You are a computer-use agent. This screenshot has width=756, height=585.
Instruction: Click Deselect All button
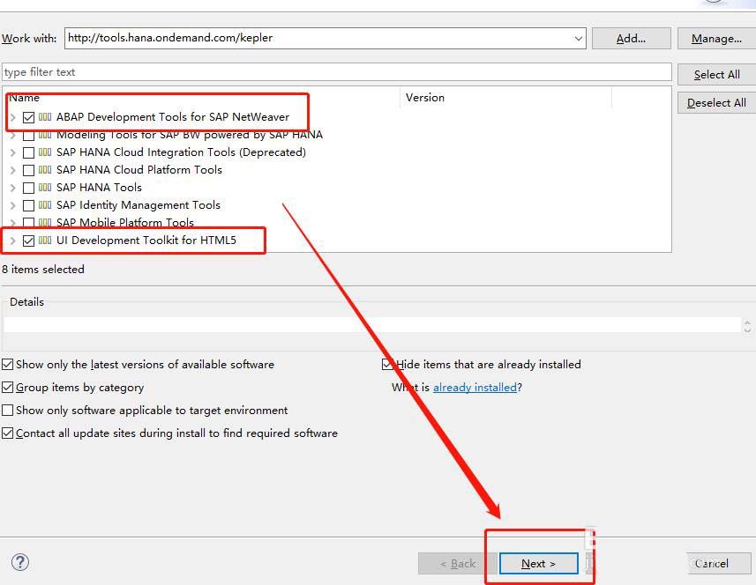[716, 102]
